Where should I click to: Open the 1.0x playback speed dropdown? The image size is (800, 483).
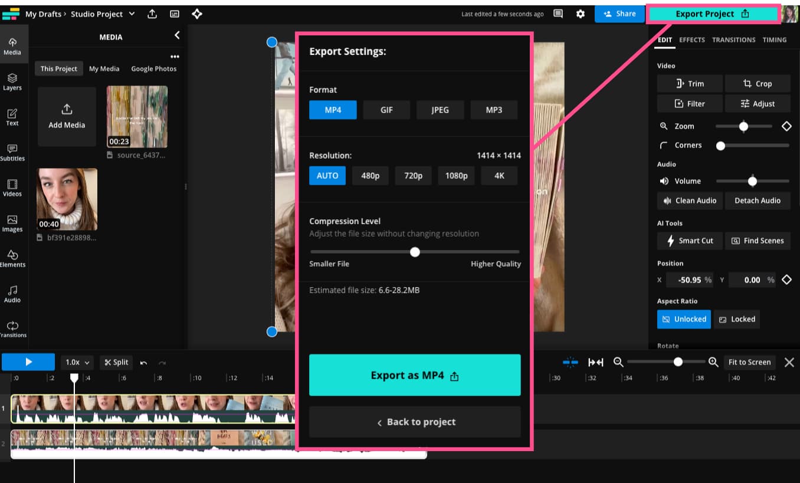tap(77, 363)
